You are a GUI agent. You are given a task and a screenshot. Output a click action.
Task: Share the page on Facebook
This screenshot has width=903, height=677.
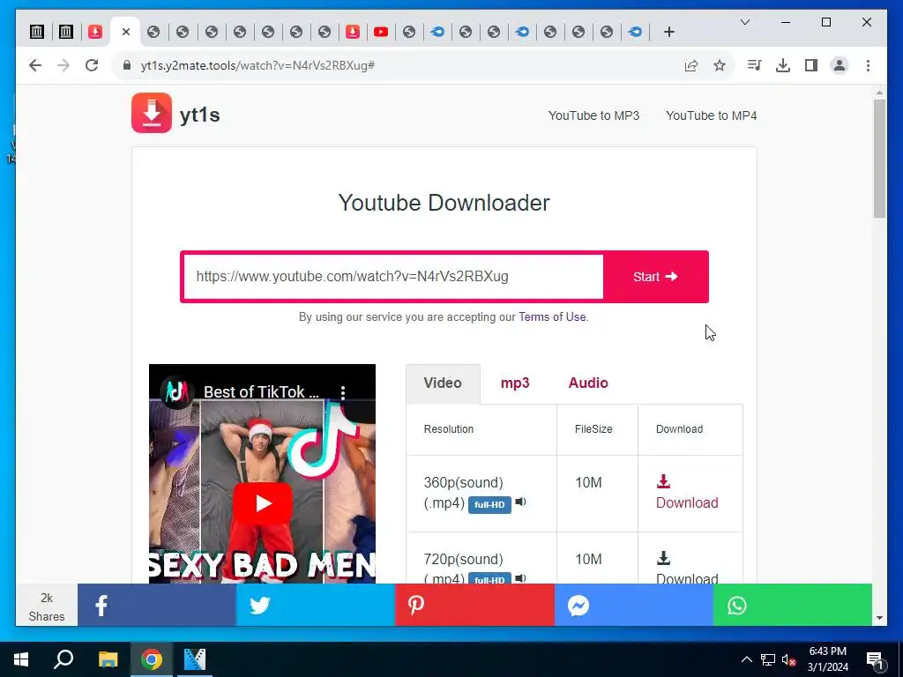tap(157, 606)
